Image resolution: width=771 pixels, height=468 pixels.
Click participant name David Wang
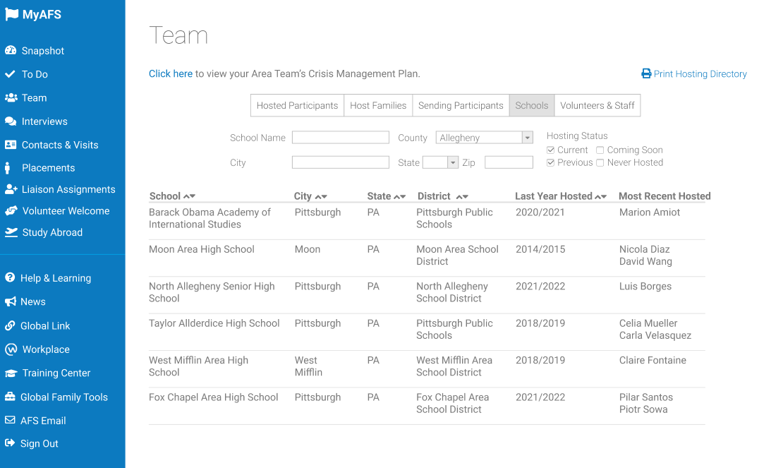pyautogui.click(x=645, y=261)
